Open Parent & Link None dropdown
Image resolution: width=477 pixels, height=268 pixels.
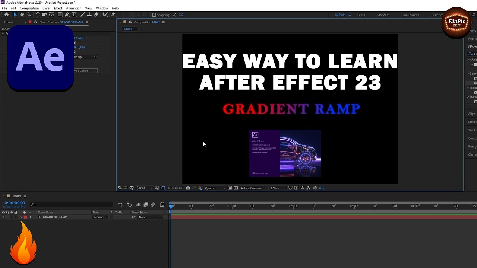tap(150, 217)
